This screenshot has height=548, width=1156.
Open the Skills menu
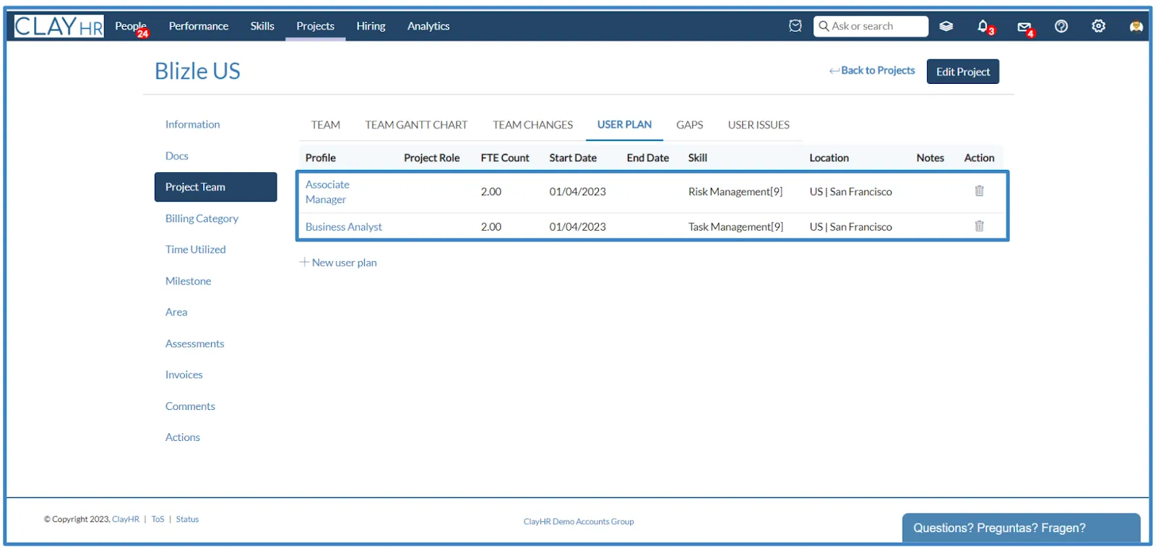click(262, 26)
